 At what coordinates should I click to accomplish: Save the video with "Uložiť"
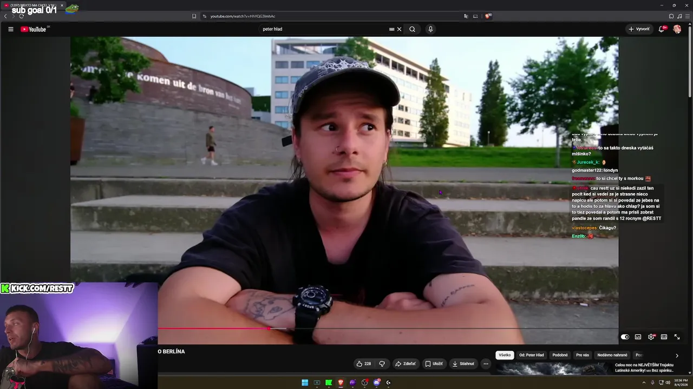(x=434, y=364)
